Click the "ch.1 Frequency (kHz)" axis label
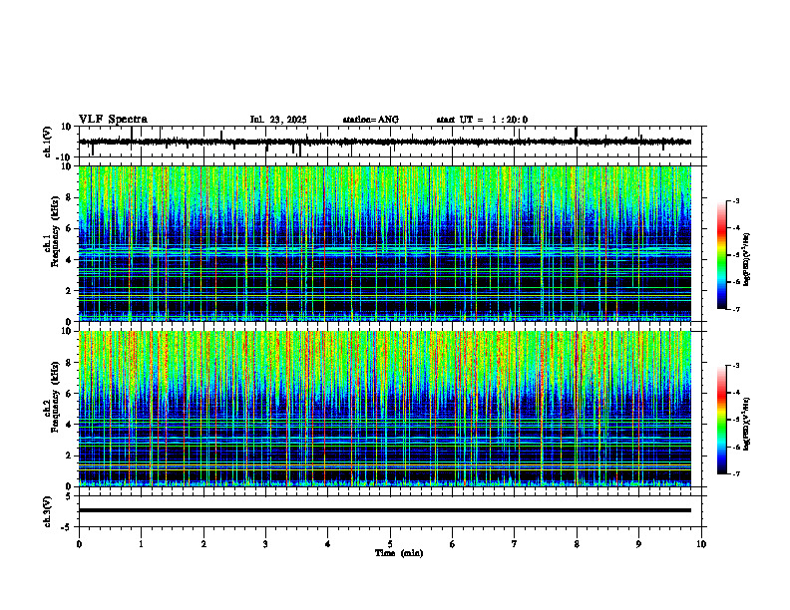Screen dimensions: 790x610 point(50,232)
